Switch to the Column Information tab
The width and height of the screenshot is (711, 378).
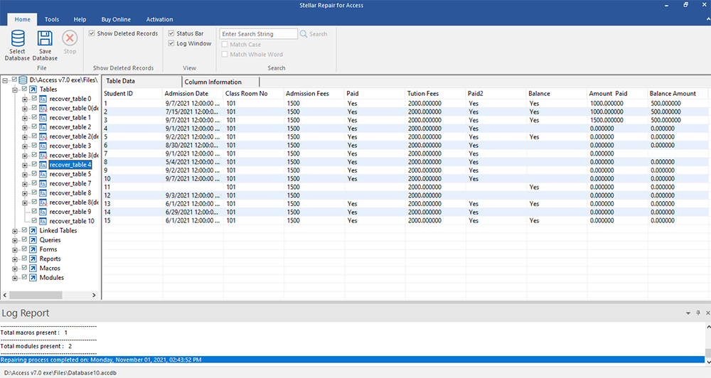(x=213, y=82)
